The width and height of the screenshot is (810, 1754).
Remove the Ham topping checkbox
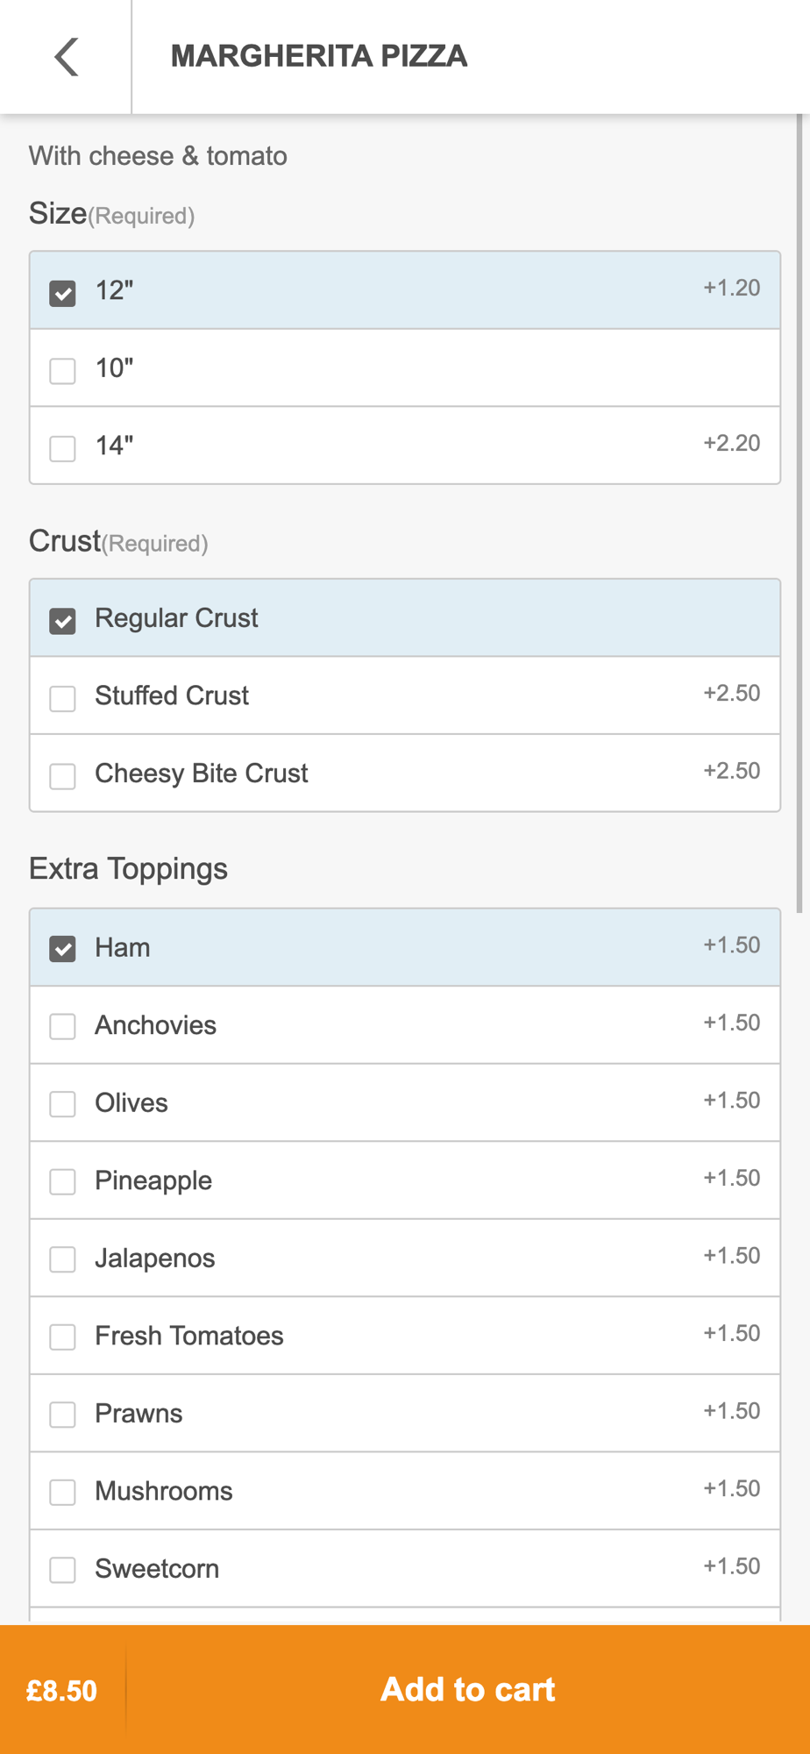(x=62, y=949)
